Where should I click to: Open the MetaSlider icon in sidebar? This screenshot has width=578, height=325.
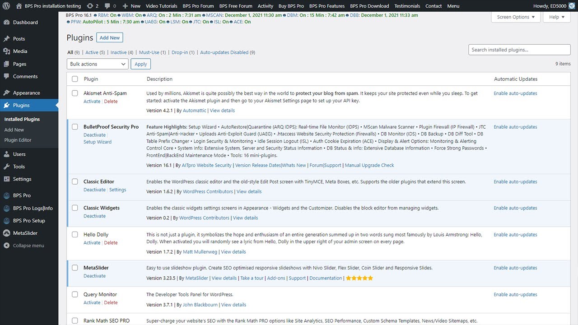[6, 233]
